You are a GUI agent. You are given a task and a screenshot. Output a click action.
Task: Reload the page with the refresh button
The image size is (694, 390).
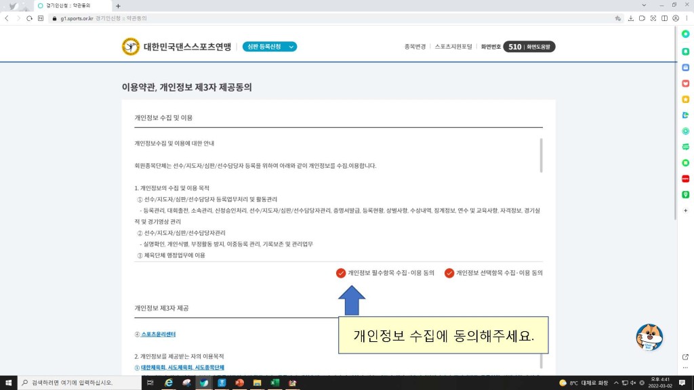[x=30, y=18]
